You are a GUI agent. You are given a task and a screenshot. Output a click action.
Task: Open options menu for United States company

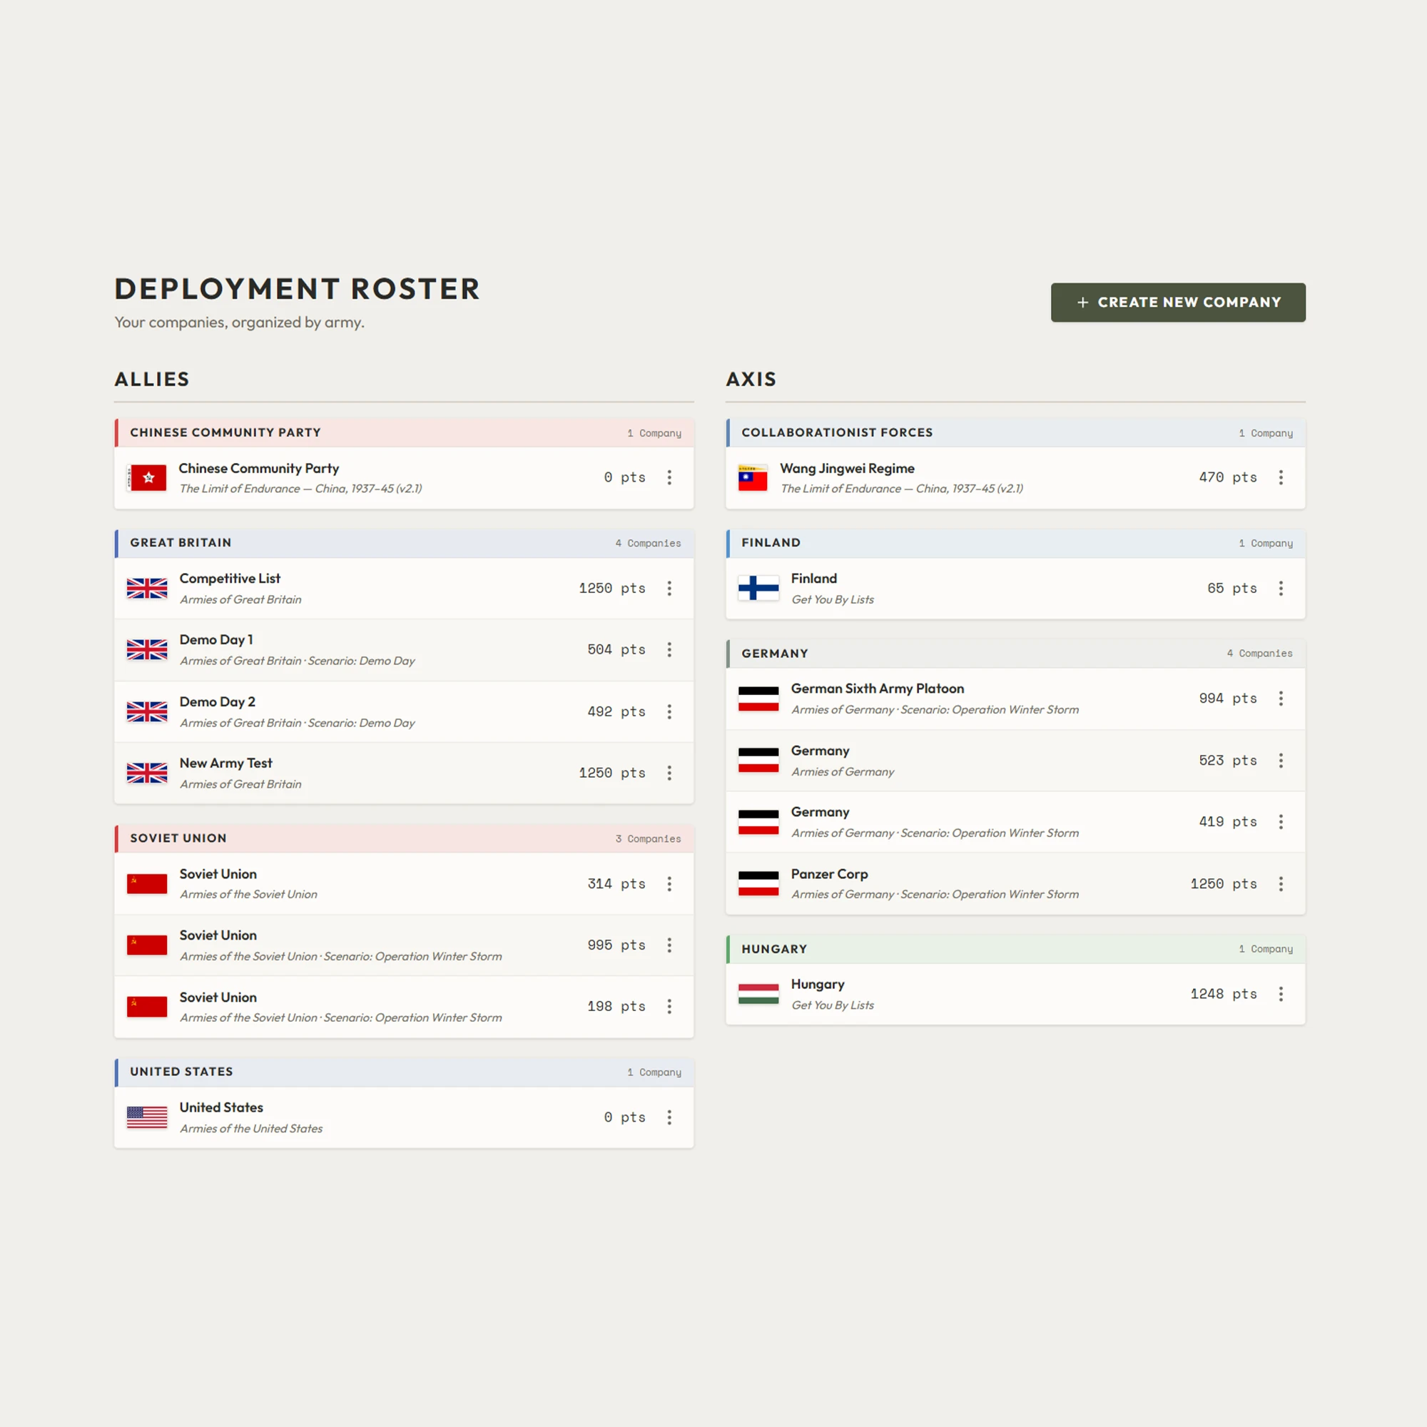pyautogui.click(x=669, y=1117)
